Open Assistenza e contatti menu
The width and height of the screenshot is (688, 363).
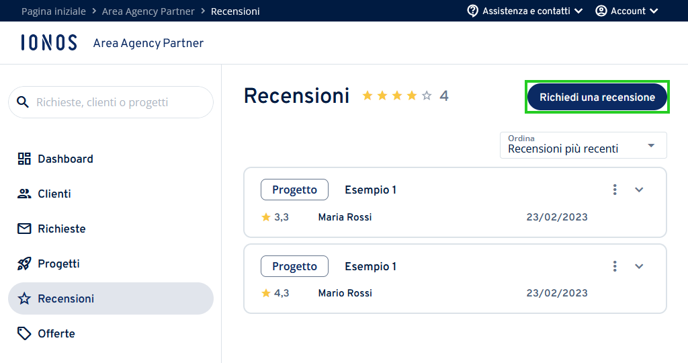[525, 11]
